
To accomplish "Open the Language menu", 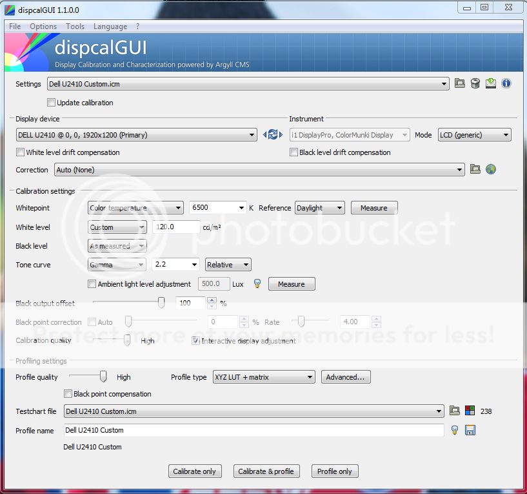I will coord(110,26).
